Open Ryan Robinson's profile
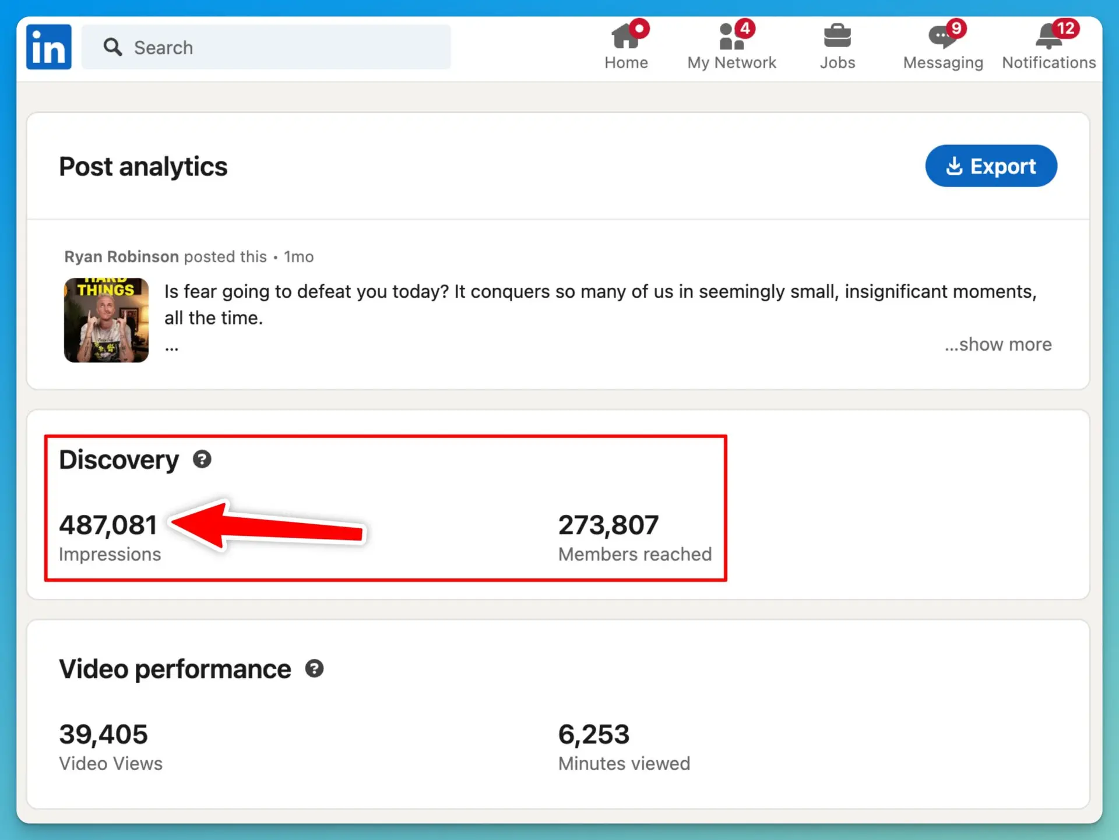The width and height of the screenshot is (1119, 840). tap(121, 256)
